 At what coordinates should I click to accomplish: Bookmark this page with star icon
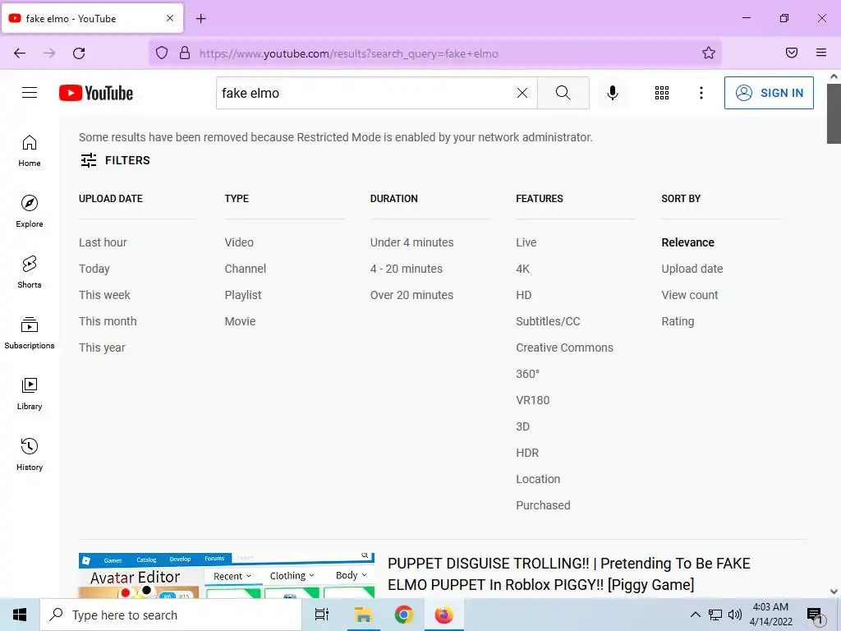pos(709,53)
